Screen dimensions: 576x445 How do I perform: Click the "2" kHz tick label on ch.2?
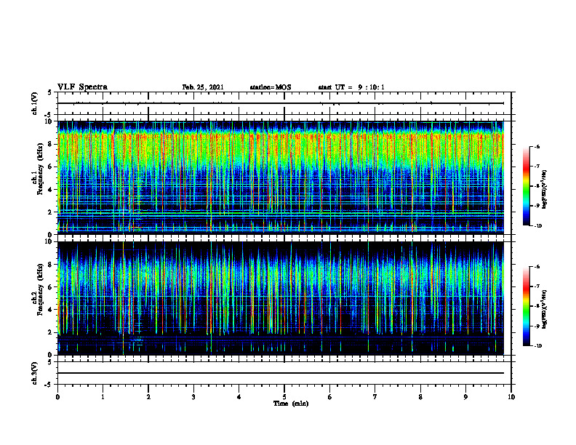[51, 332]
